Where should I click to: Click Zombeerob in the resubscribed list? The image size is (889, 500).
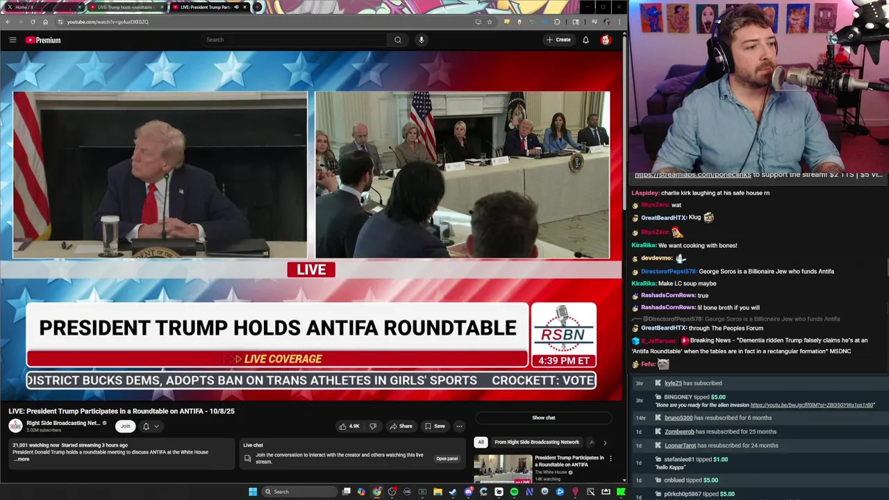click(x=679, y=432)
